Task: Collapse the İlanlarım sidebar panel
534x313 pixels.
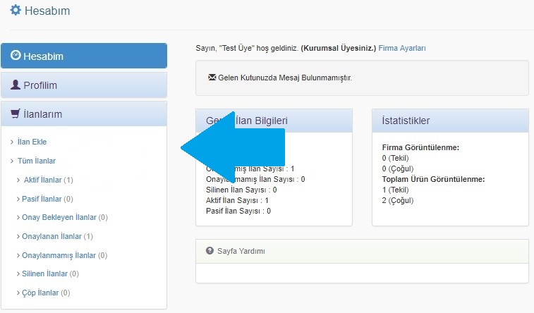Action: pyautogui.click(x=84, y=113)
